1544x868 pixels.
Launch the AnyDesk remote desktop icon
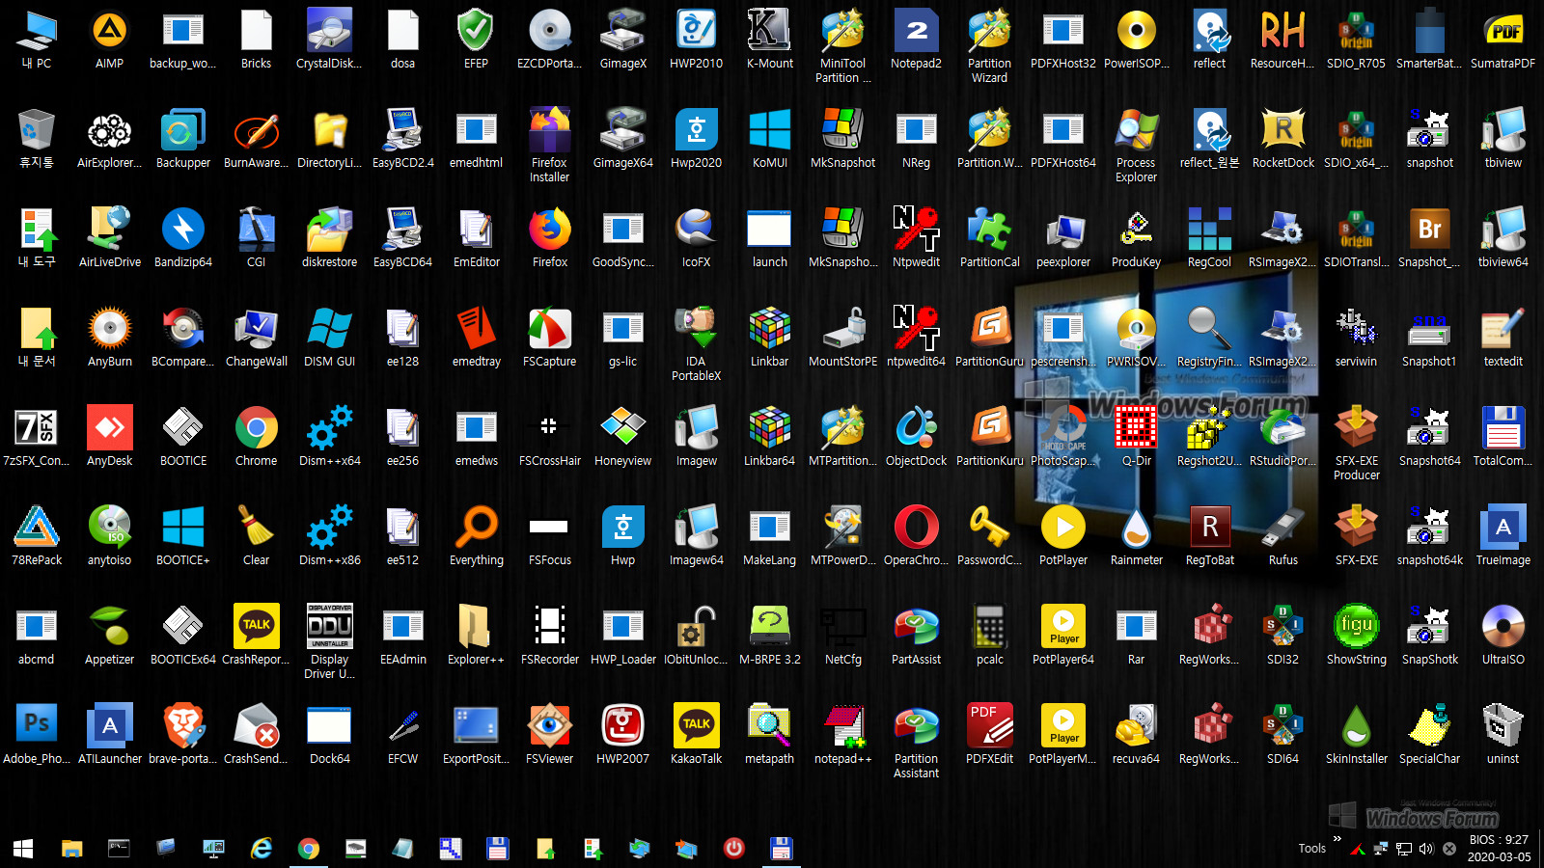pyautogui.click(x=109, y=437)
